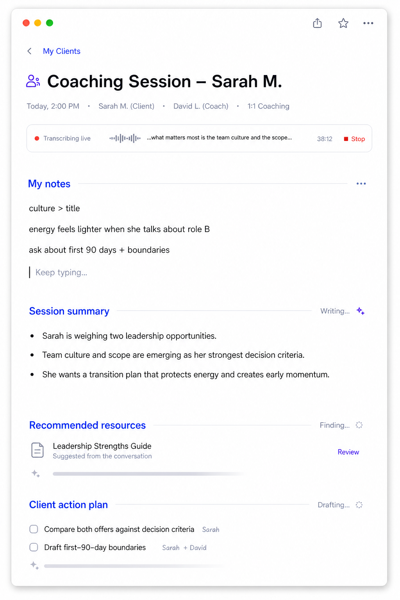The width and height of the screenshot is (400, 600).
Task: Review the Leadership Strengths Guide
Action: 348,452
